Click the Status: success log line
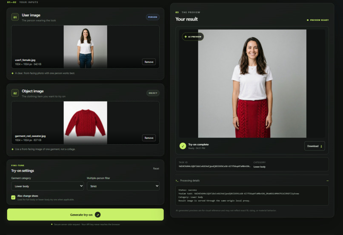The height and width of the screenshot is (235, 343). coord(188,190)
